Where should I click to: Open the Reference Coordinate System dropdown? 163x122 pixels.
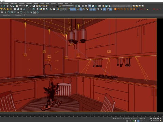pos(22,6)
